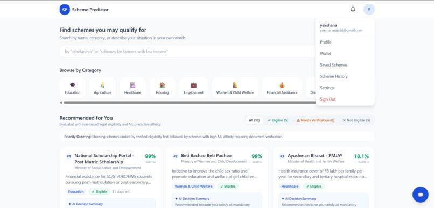Open the notifications bell
The image size is (434, 208).
coord(353,9)
